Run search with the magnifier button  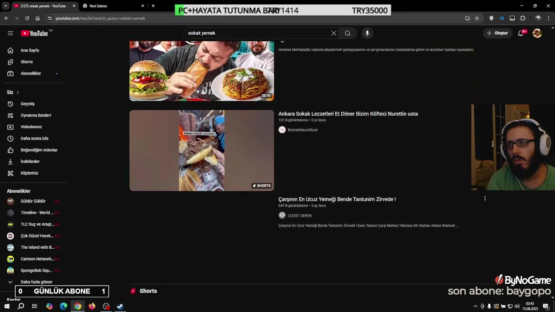(348, 33)
